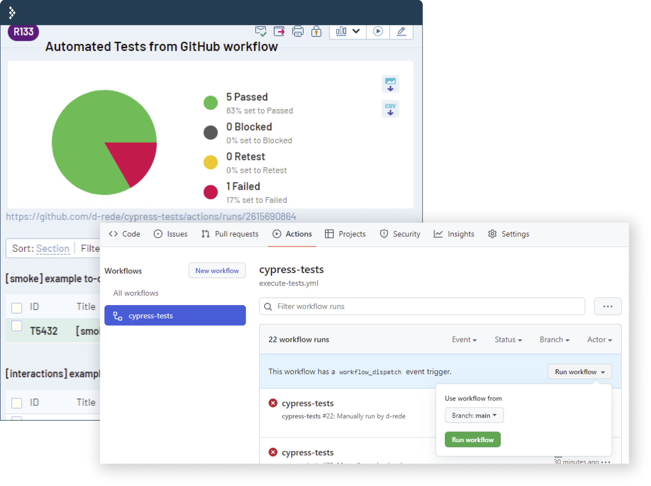651x486 pixels.
Task: Click the print icon in toolbar
Action: pyautogui.click(x=298, y=31)
